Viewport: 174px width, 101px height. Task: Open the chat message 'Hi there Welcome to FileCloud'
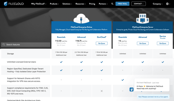pyautogui.click(x=152, y=85)
